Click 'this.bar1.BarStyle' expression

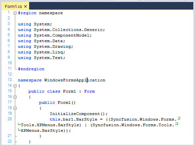point(73,119)
